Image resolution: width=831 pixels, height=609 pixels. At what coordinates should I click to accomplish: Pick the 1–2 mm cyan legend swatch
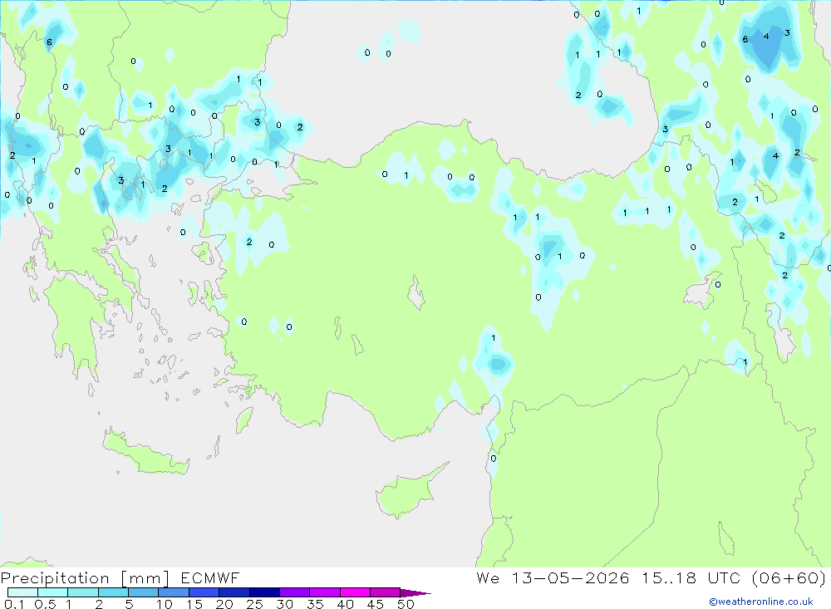point(82,592)
